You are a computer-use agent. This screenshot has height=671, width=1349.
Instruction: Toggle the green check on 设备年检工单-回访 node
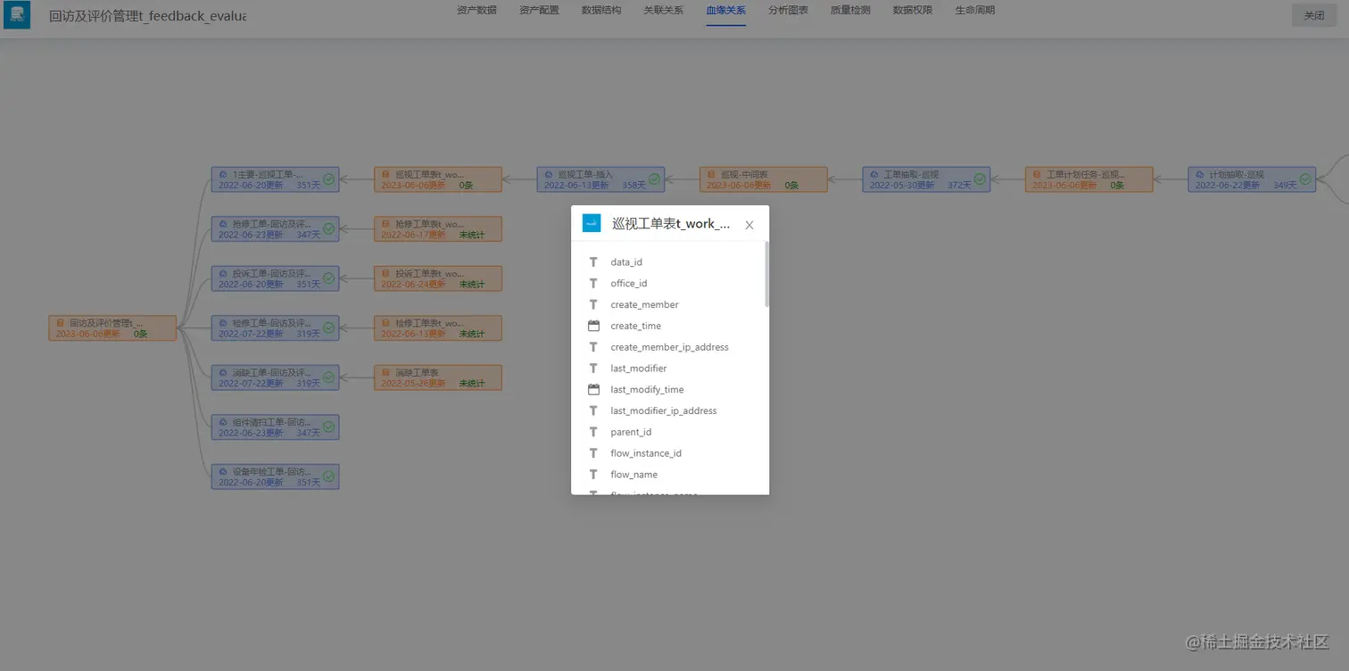(x=327, y=476)
